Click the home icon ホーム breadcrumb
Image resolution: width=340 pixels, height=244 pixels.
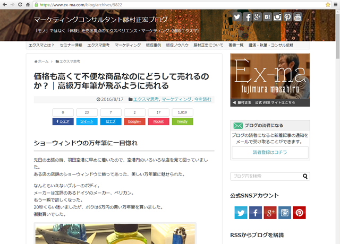[41, 62]
